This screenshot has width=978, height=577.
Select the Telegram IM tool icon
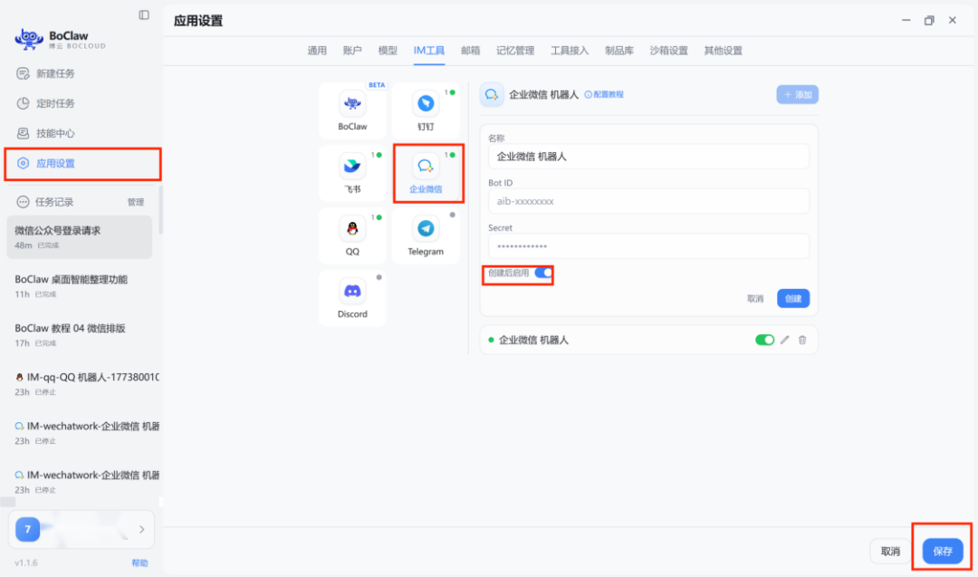tap(426, 234)
